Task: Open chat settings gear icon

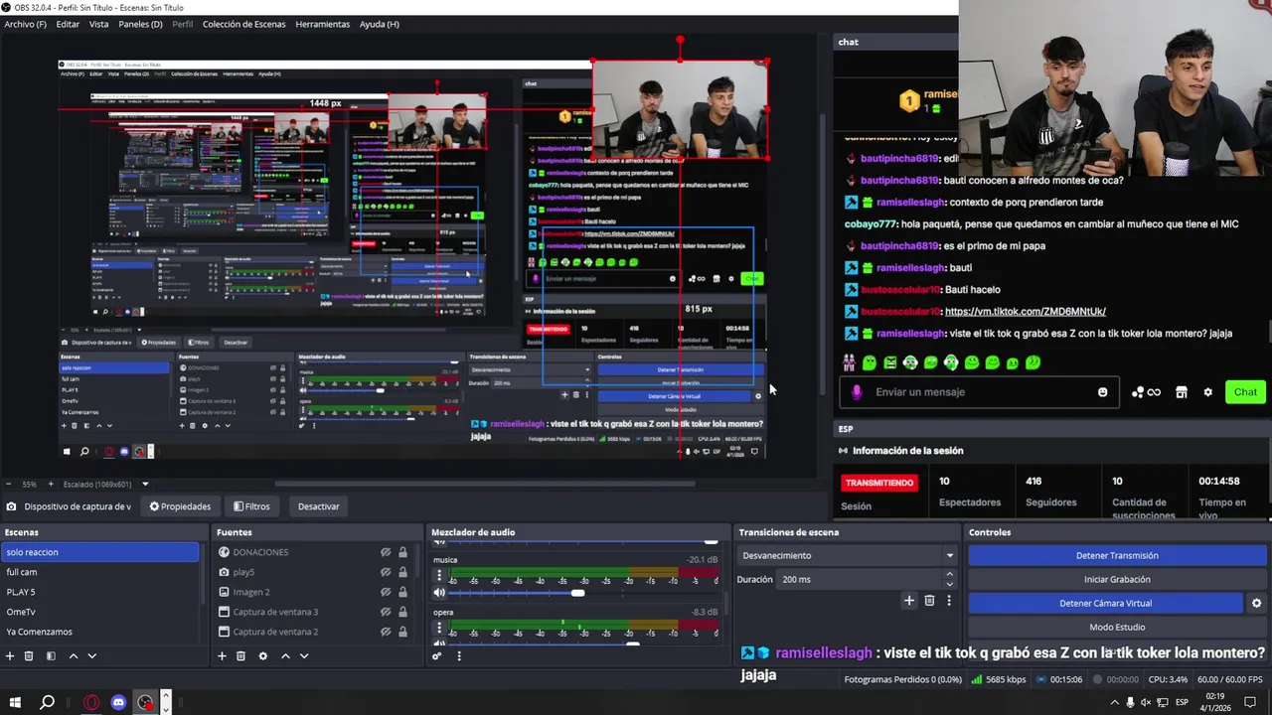Action: point(1207,392)
